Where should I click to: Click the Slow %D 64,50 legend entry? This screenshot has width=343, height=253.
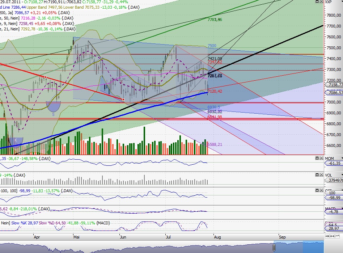pos(52,223)
